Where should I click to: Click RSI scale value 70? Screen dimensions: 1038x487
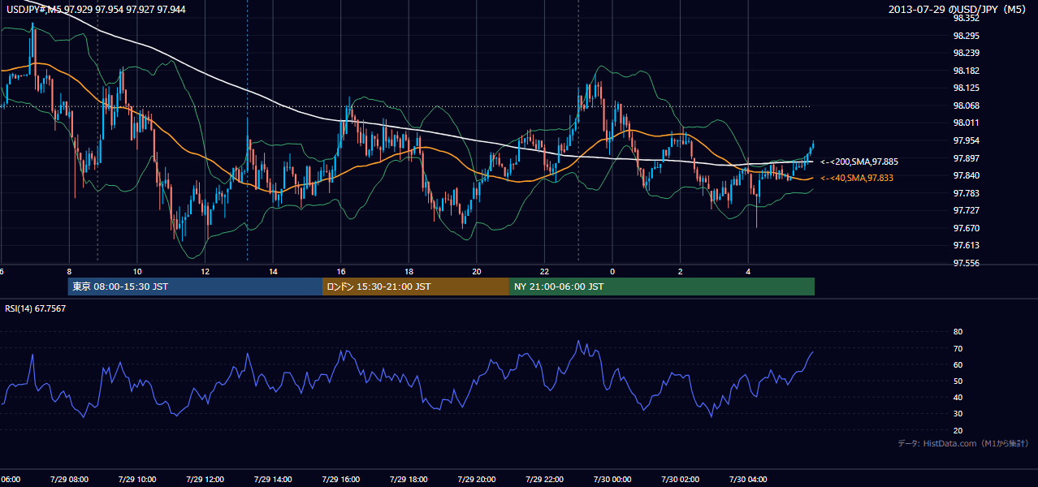[x=958, y=348]
